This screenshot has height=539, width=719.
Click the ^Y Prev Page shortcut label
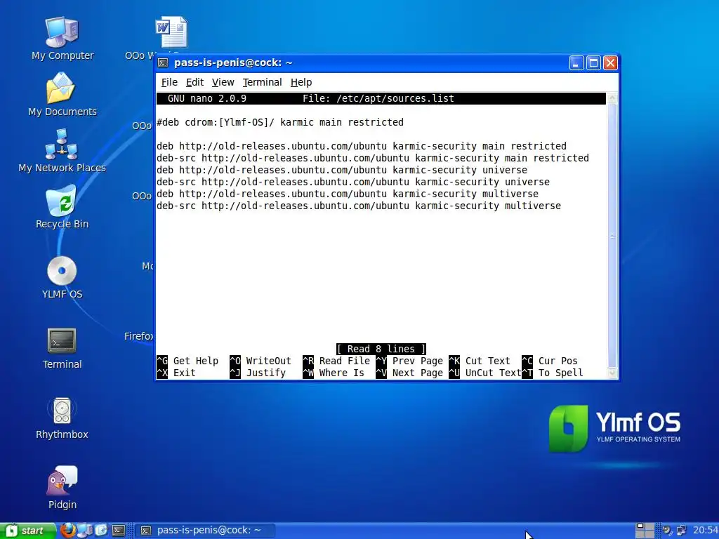tap(409, 361)
